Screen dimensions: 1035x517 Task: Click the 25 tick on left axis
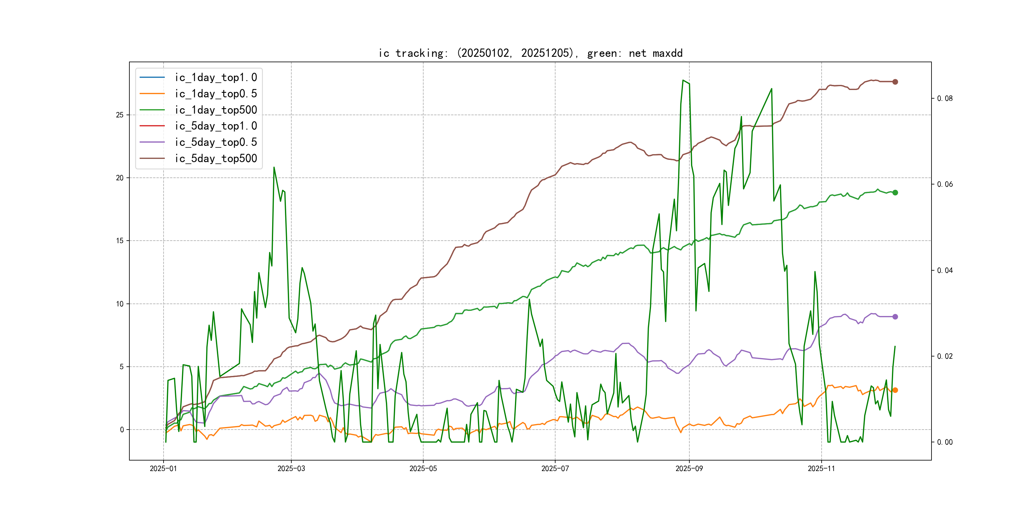coord(120,115)
